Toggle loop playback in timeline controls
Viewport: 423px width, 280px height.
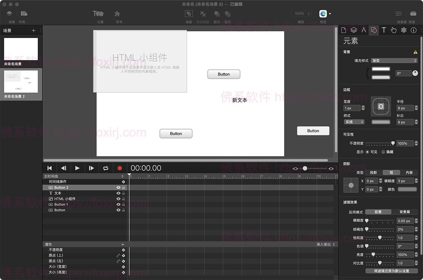click(105, 168)
